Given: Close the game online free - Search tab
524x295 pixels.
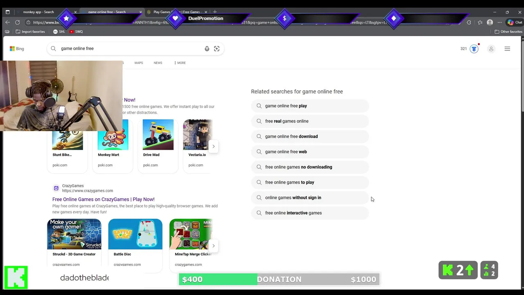Looking at the screenshot, I should (140, 12).
